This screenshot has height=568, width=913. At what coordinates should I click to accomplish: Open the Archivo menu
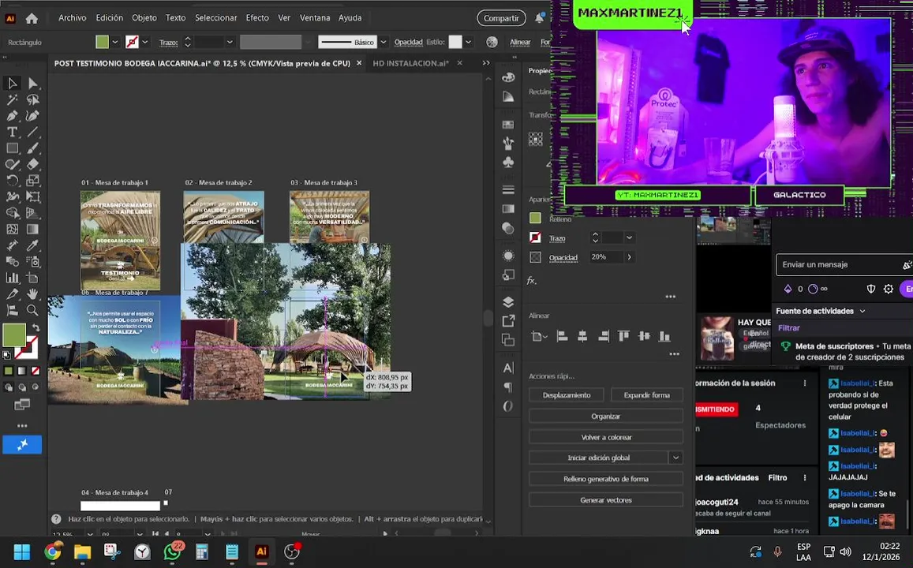tap(72, 18)
